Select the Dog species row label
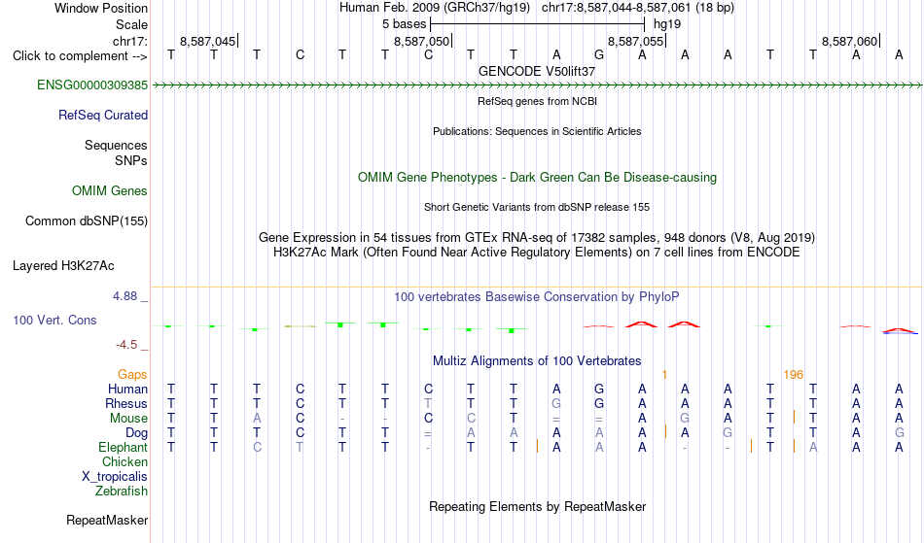 [x=136, y=433]
